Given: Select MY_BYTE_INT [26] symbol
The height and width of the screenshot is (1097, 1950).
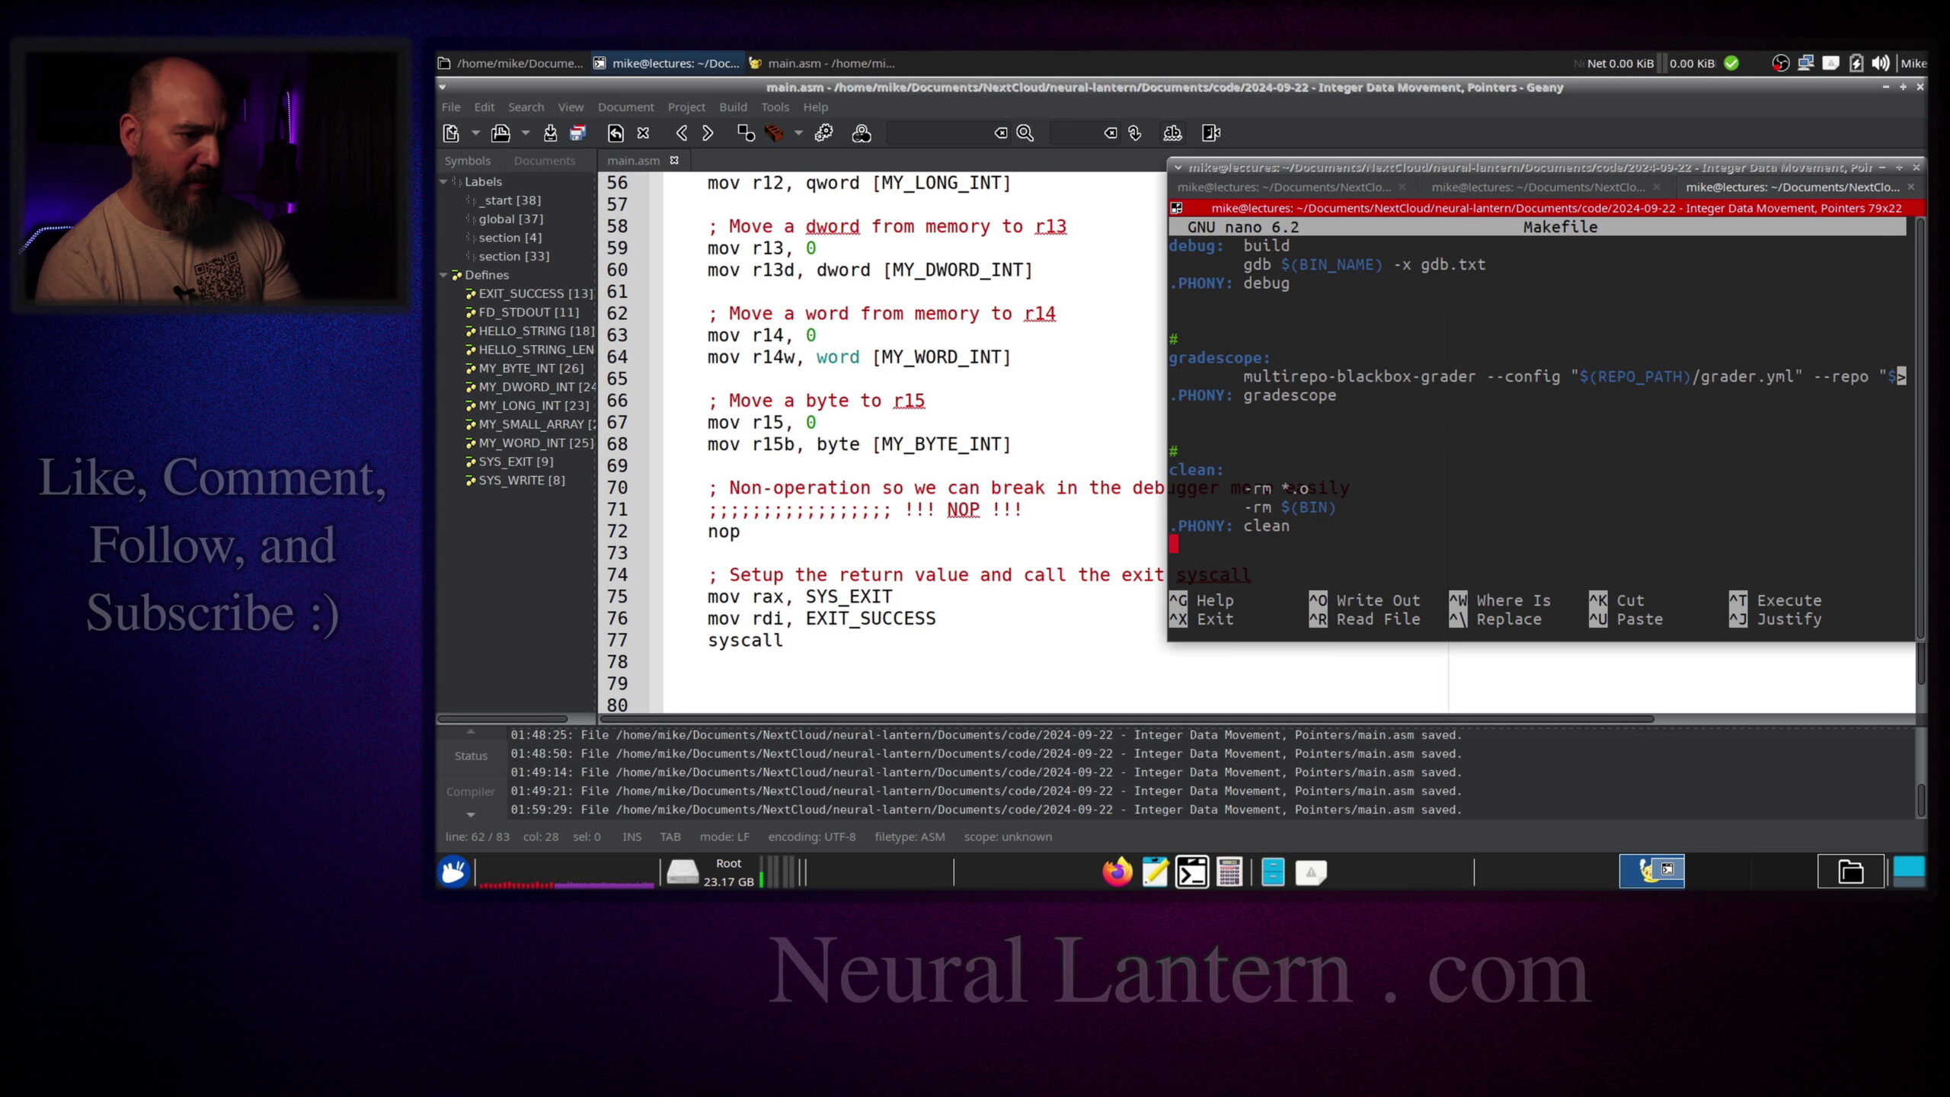Looking at the screenshot, I should (530, 368).
